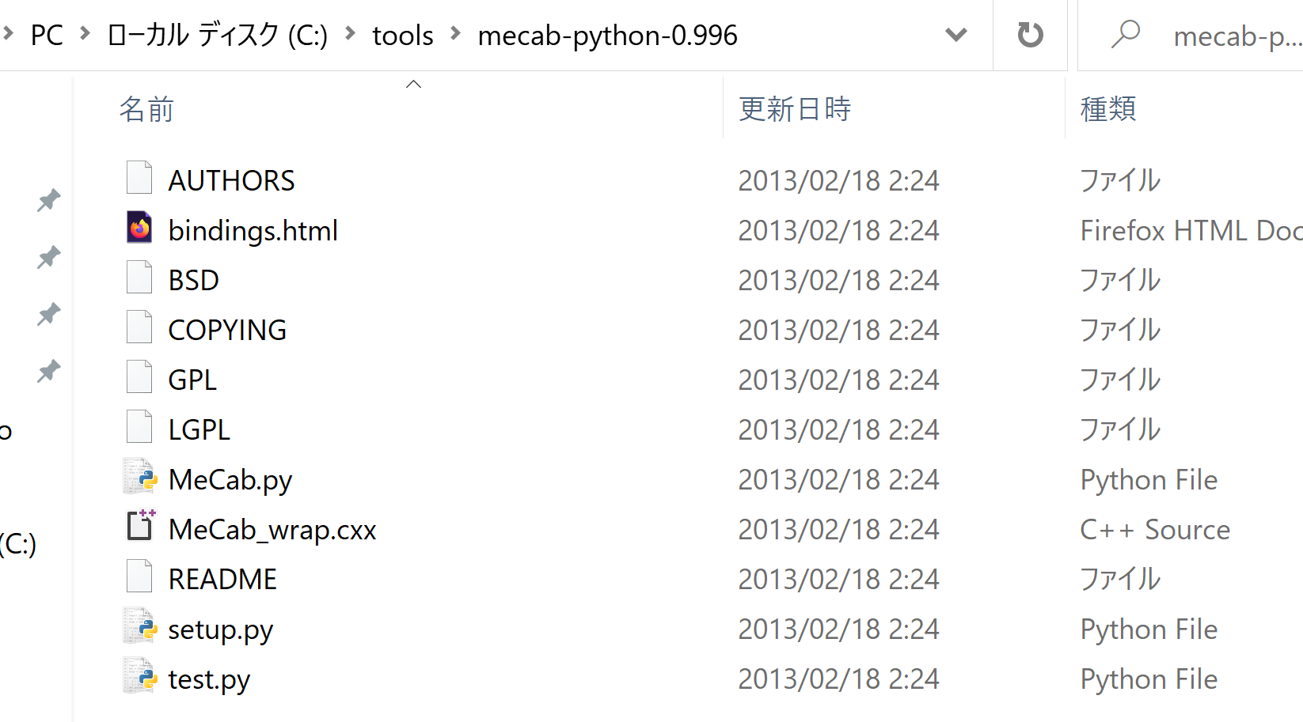
Task: Sort by the 名前 column header
Action: [x=146, y=109]
